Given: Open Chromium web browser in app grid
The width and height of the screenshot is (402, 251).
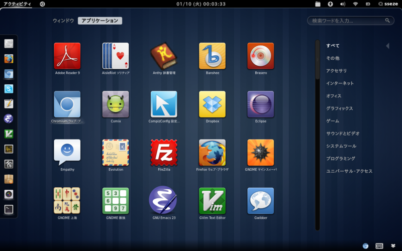Looking at the screenshot, I should (67, 104).
